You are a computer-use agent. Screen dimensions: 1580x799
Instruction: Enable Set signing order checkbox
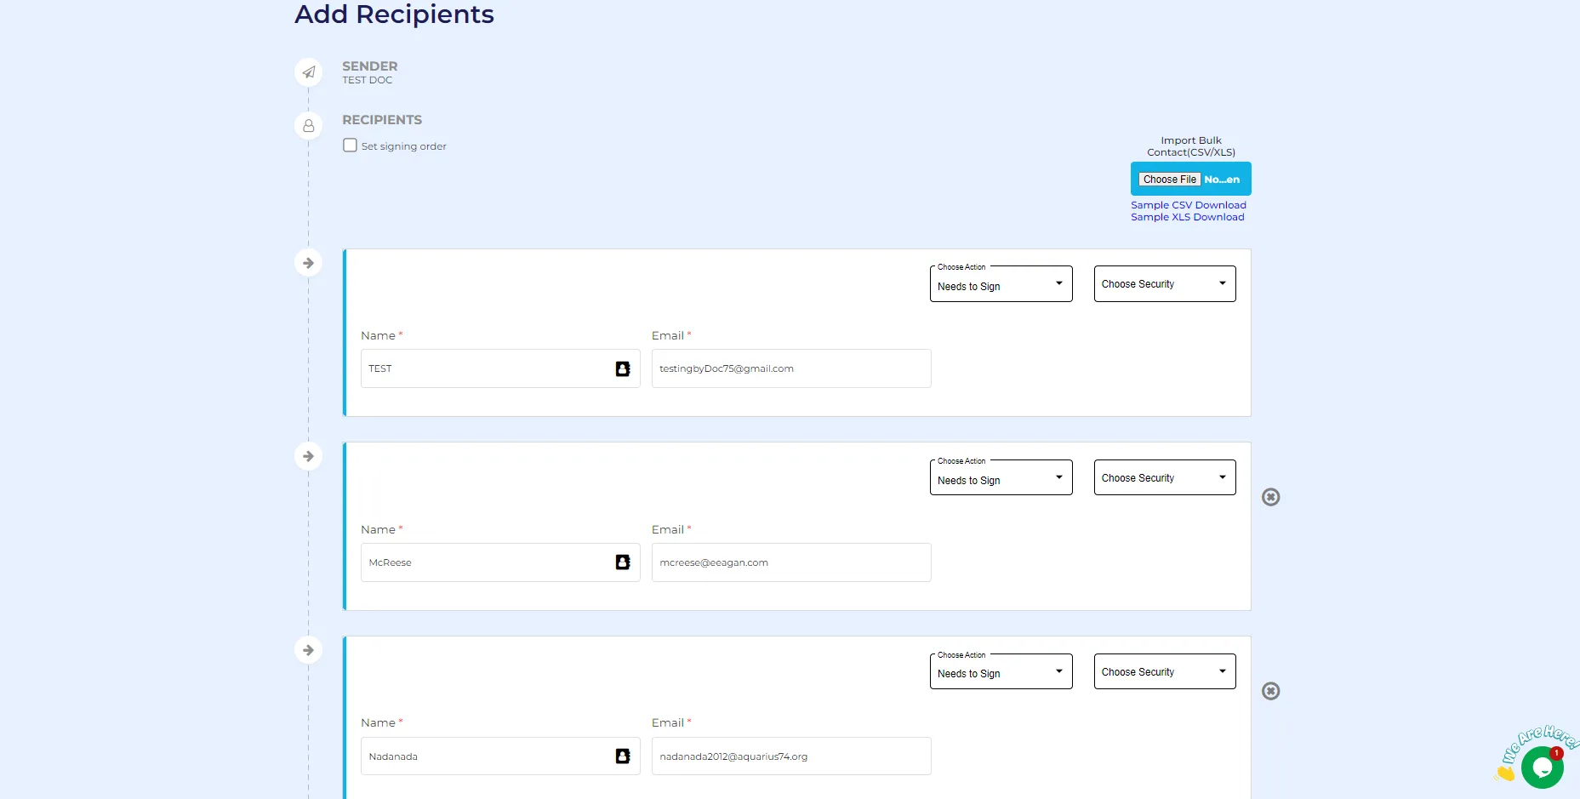(x=350, y=146)
